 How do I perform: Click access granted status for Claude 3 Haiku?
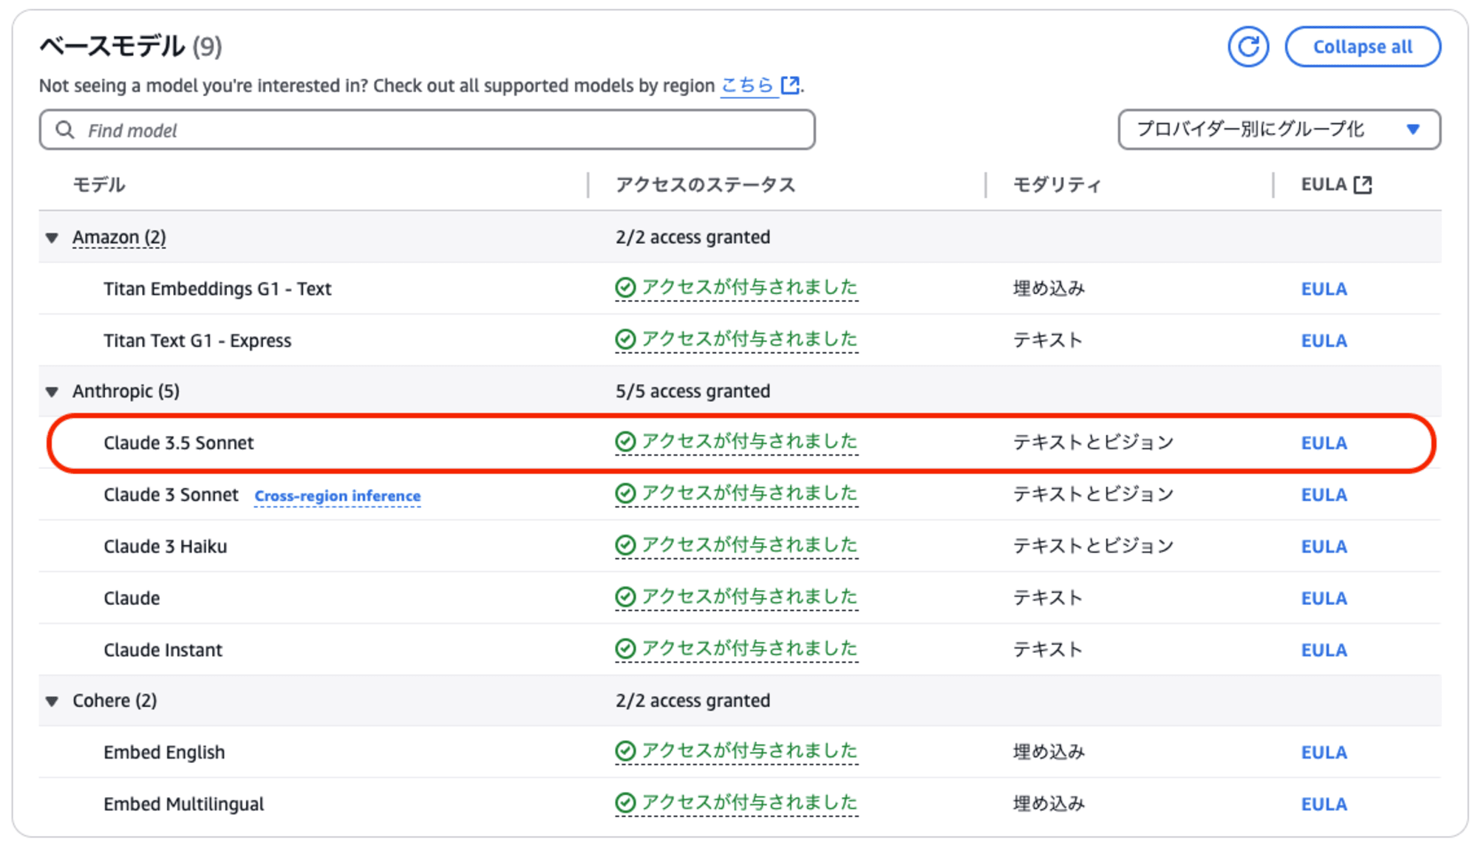coord(737,545)
